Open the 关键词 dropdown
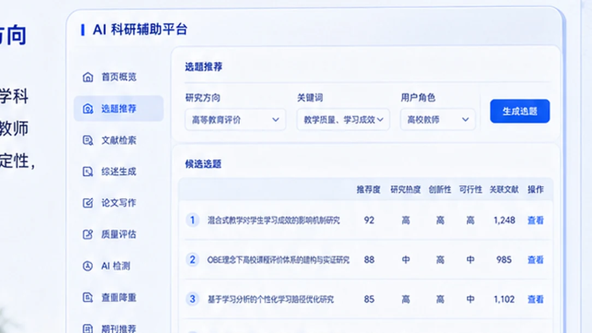The image size is (592, 333). [343, 120]
